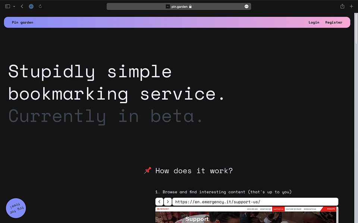Image resolution: width=358 pixels, height=223 pixels.
Task: Toggle the Safari sidebar icon
Action: [7, 6]
